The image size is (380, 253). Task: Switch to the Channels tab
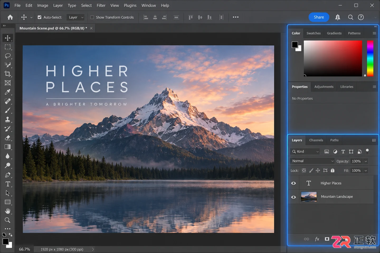(x=316, y=140)
